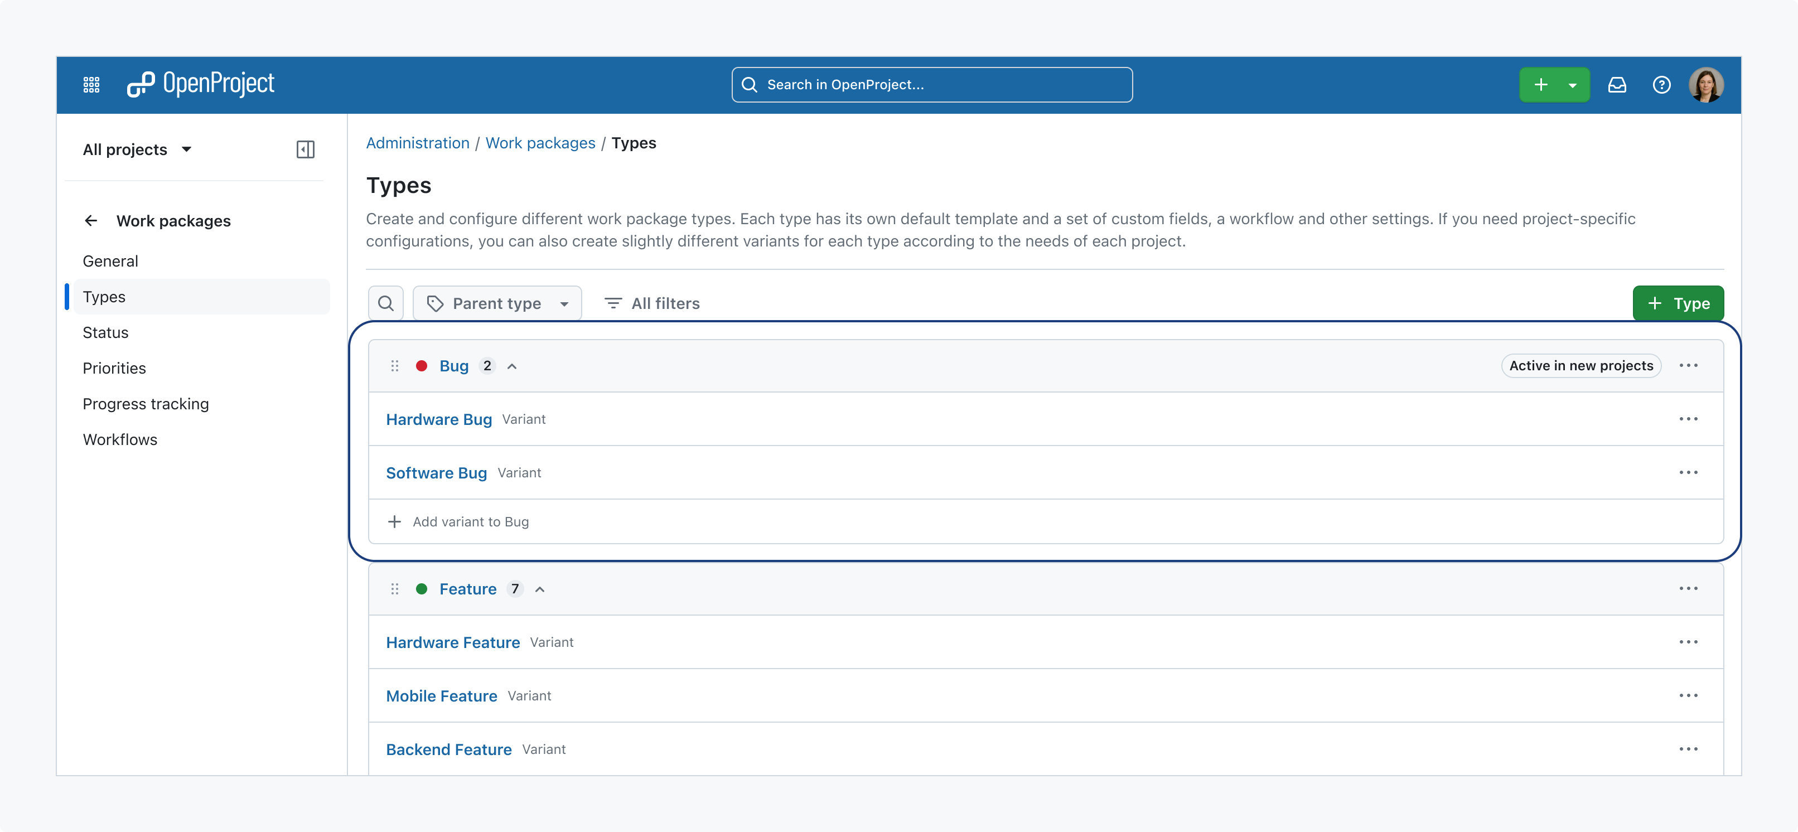Open the three-dot menu for Hardware Feature
1798x832 pixels.
[1689, 642]
